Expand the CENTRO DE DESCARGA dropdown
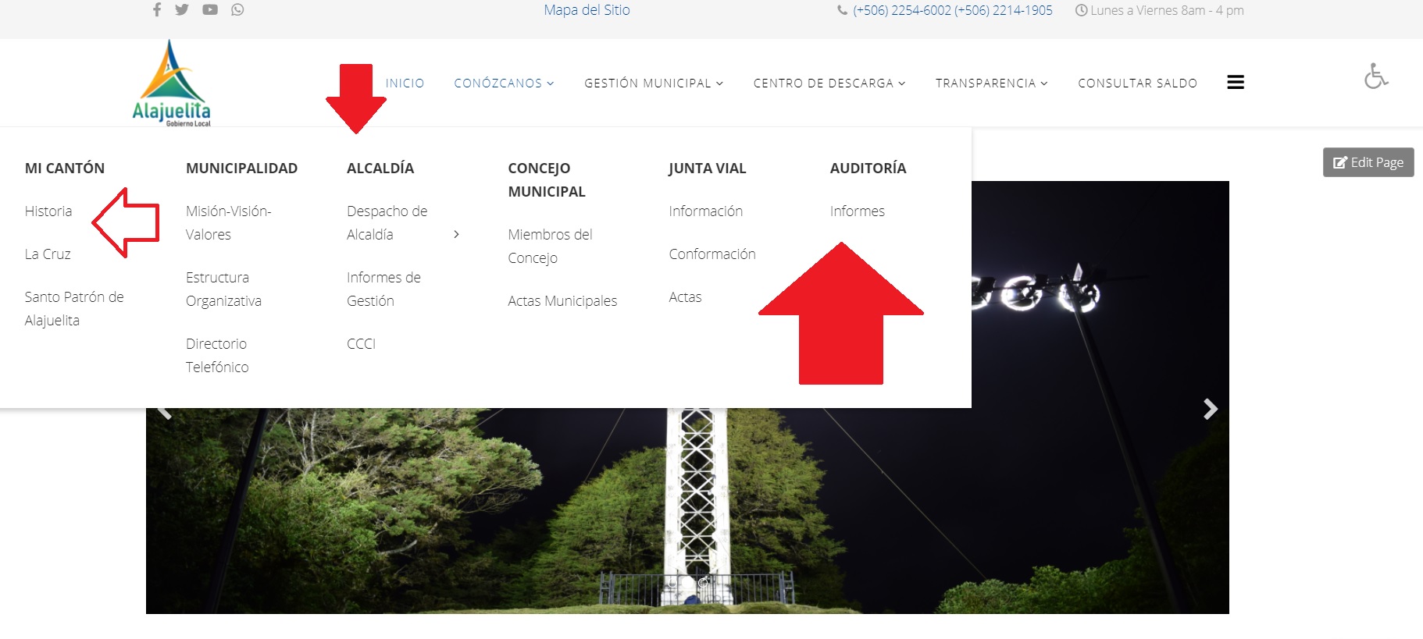The height and width of the screenshot is (639, 1423). [829, 83]
